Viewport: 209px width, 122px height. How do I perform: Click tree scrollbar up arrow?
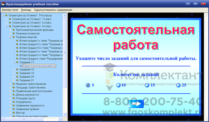(65, 16)
